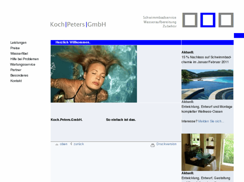Viewport: 244px width, 182px height.
Task: Click 'Entwicklung, Entwurf und Montage' text
Action: [x=207, y=107]
